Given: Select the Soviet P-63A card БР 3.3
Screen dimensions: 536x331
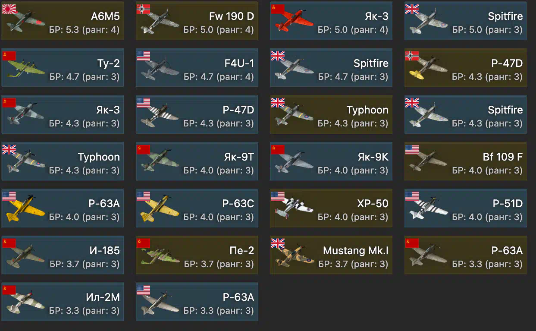Looking at the screenshot, I should tap(466, 255).
